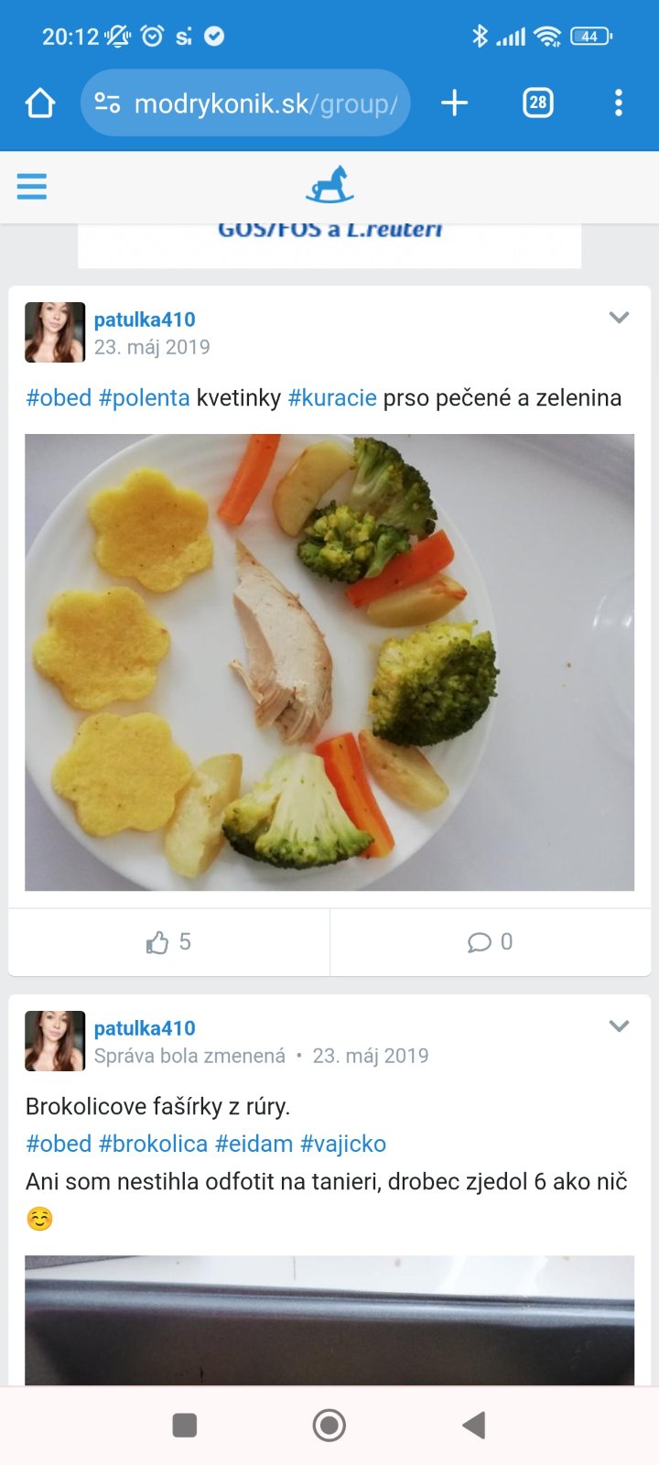The width and height of the screenshot is (659, 1465).
Task: Open comments on the polenta post
Action: tap(490, 942)
